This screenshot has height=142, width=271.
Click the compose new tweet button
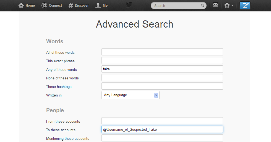pos(245,6)
